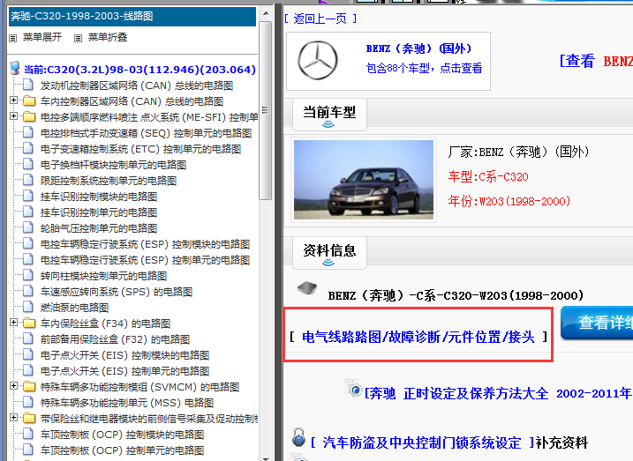
Task: Click document icon for 发动机控制器区域网络 (CAN)
Action: click(x=28, y=85)
